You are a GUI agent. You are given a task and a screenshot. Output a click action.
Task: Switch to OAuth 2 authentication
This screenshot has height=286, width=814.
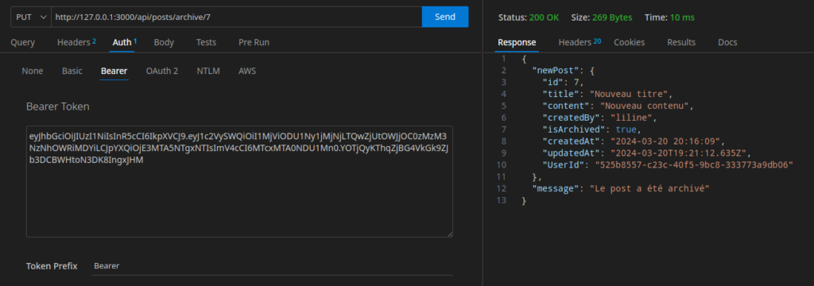click(x=162, y=71)
